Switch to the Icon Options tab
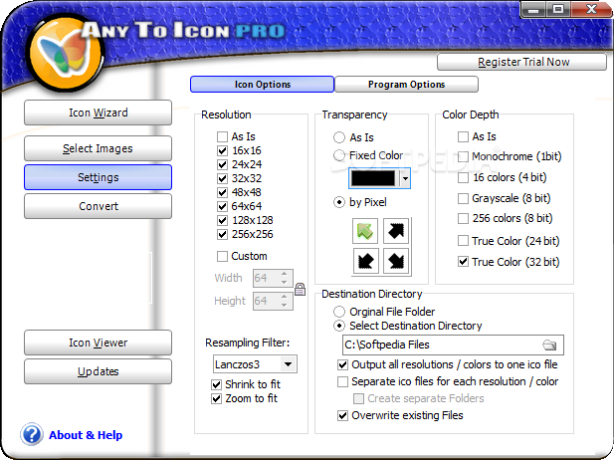614x460 pixels. tap(263, 85)
